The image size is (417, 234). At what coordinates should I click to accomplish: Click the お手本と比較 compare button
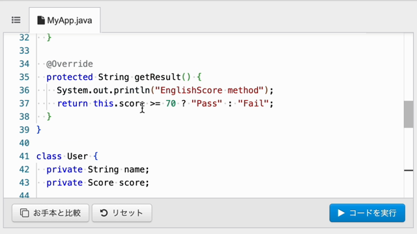tap(51, 213)
